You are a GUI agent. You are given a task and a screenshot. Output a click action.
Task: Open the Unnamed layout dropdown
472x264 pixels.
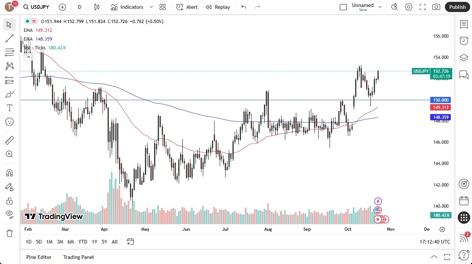(x=380, y=6)
